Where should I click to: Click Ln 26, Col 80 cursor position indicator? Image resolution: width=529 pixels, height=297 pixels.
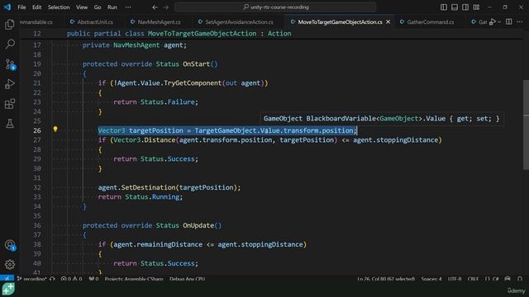tap(386, 279)
